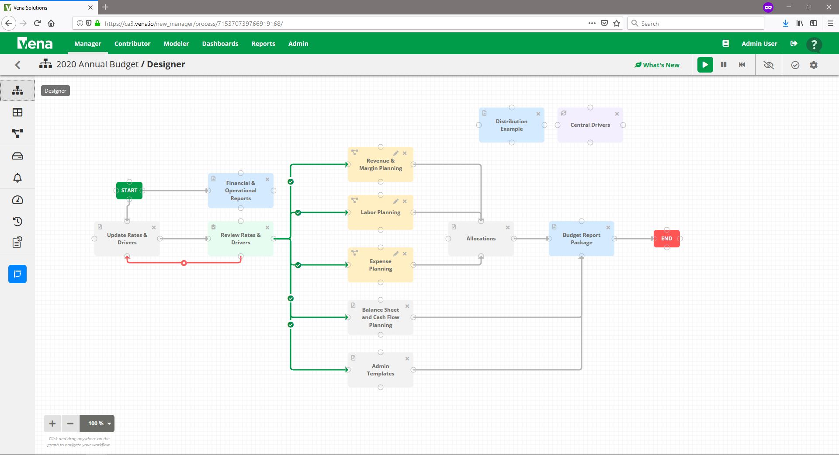Open the Admin User account menu
This screenshot has height=455, width=839.
point(759,43)
